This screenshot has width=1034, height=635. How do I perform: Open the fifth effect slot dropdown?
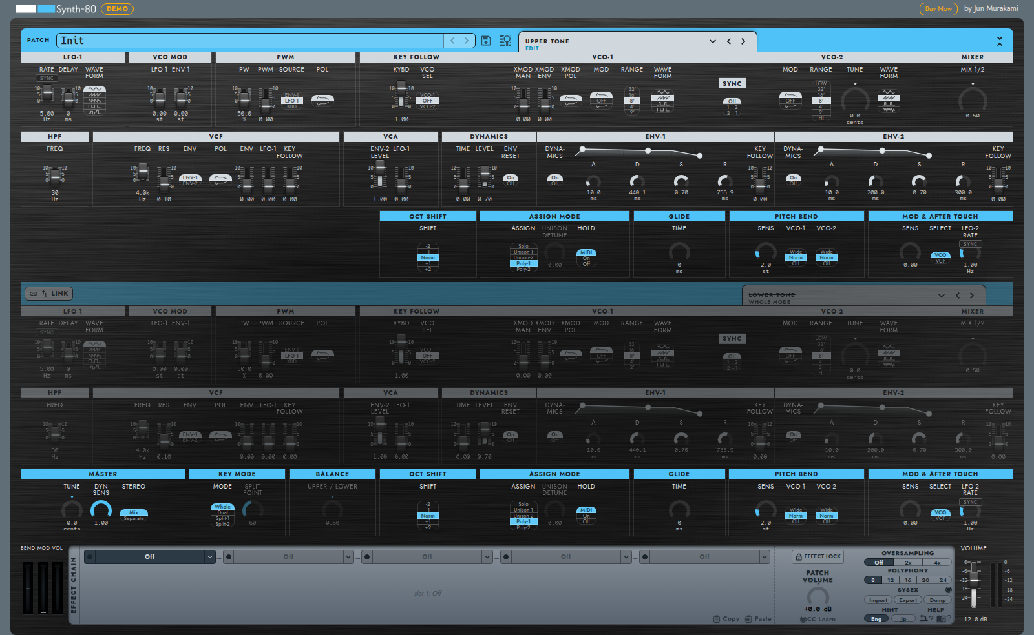tap(764, 556)
